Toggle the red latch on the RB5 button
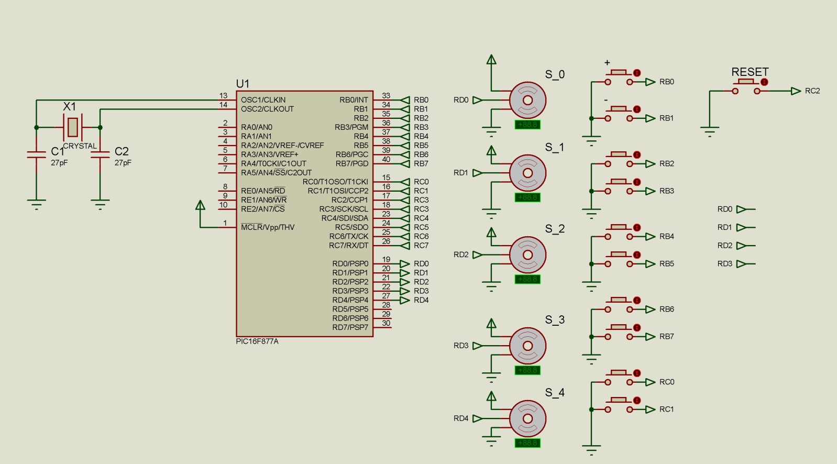This screenshot has height=464, width=837. point(637,255)
